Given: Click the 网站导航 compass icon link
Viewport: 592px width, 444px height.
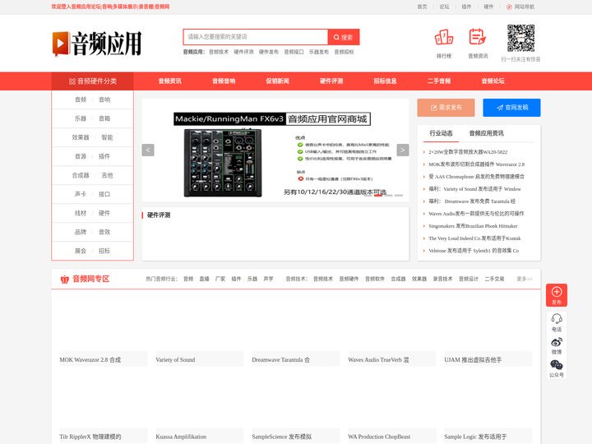Looking at the screenshot, I should (x=520, y=7).
